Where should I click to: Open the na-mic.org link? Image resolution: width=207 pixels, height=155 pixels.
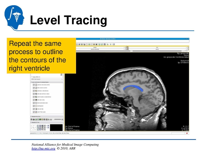(43, 148)
